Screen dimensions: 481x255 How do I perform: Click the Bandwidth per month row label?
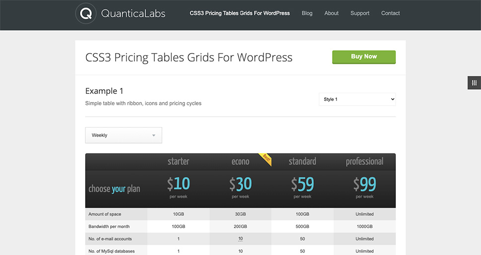coord(109,227)
